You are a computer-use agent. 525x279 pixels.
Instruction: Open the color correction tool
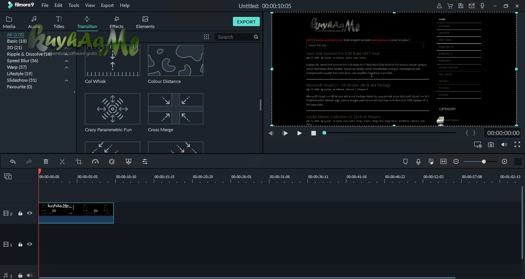coord(112,162)
